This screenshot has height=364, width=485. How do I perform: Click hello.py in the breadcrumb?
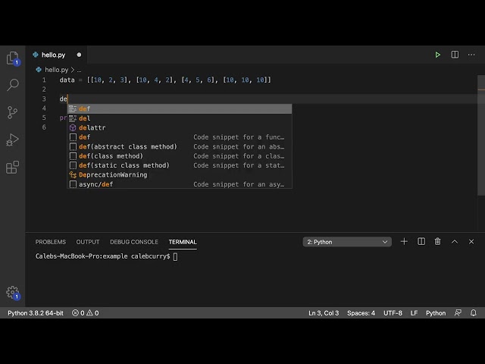57,70
